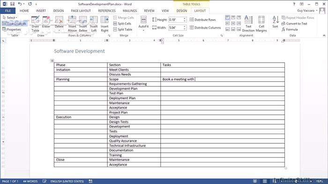The width and height of the screenshot is (328, 184).
Task: Open table Properties
Action: [x=12, y=29]
